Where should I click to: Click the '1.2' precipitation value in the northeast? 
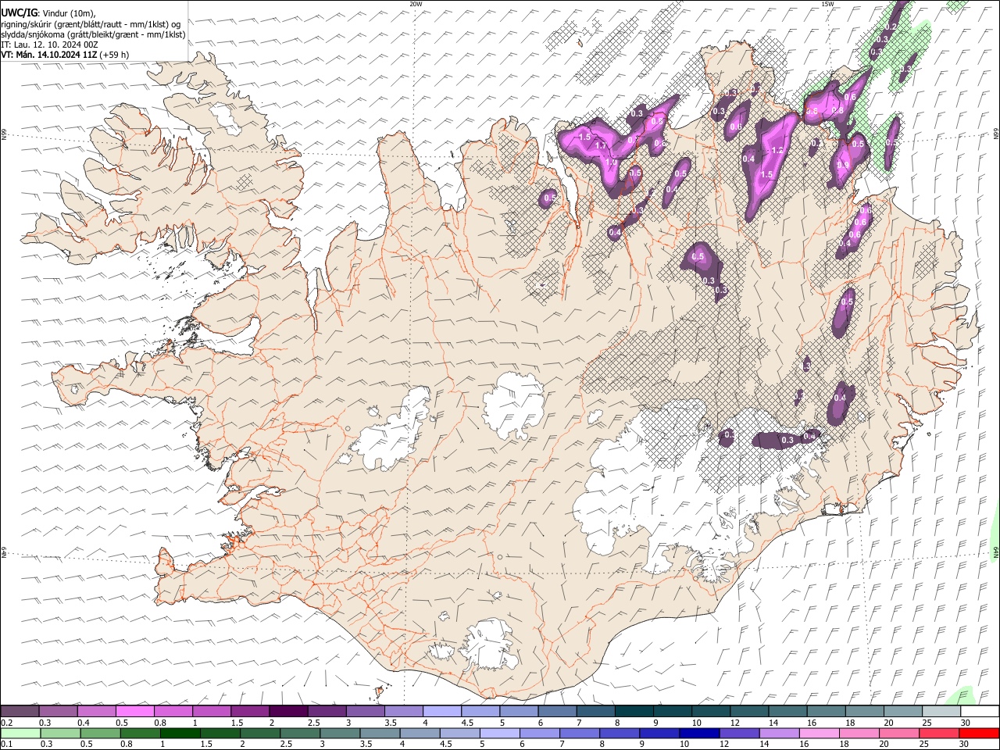pos(777,151)
